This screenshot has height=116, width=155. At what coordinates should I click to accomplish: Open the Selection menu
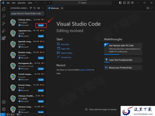point(21,3)
